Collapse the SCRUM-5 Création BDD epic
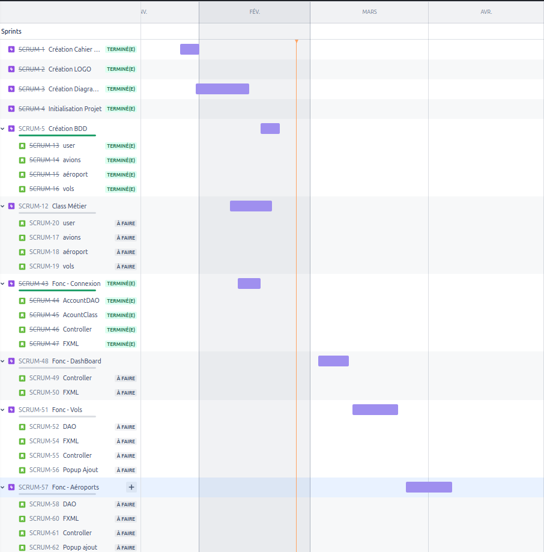The image size is (544, 552). pyautogui.click(x=3, y=129)
